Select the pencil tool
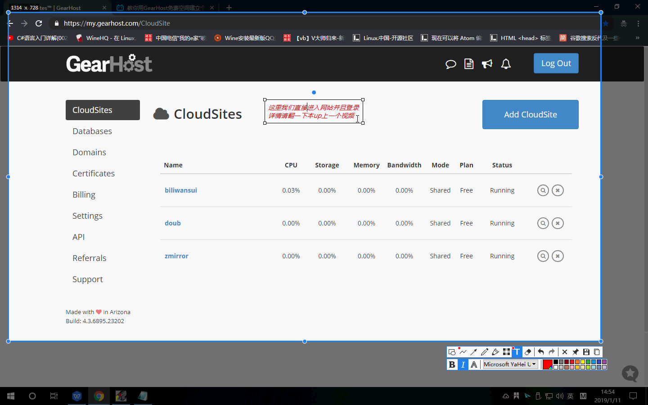The image size is (648, 405). tap(485, 352)
